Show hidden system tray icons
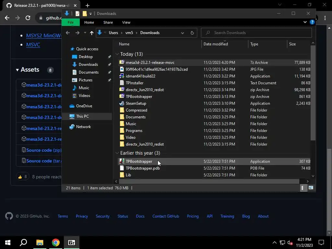This screenshot has width=332, height=249. coord(274,243)
